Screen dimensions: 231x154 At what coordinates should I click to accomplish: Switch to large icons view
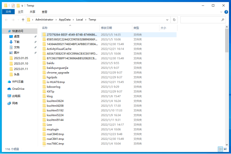[226, 149]
